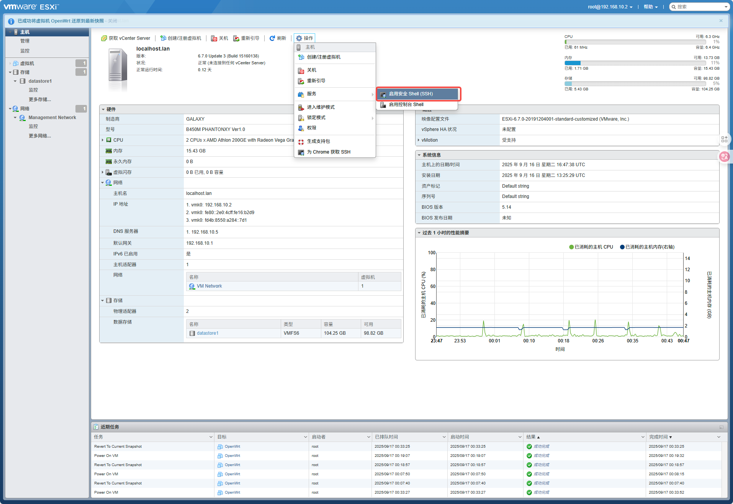
Task: Click the host adapter count link 1
Action: [x=187, y=265]
